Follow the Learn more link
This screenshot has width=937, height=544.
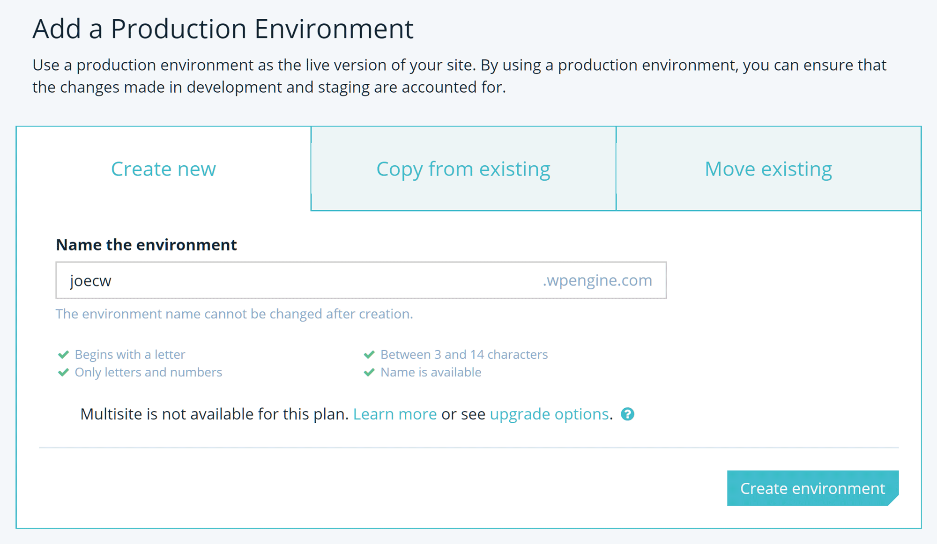(x=395, y=414)
